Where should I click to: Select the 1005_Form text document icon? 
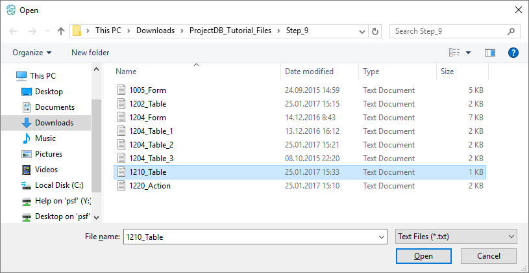click(121, 90)
